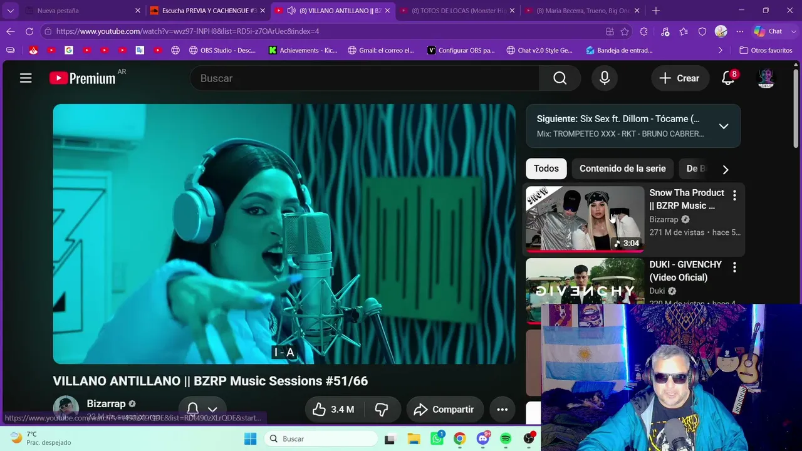Go back one page in the browser
Image resolution: width=802 pixels, height=451 pixels.
(11, 31)
